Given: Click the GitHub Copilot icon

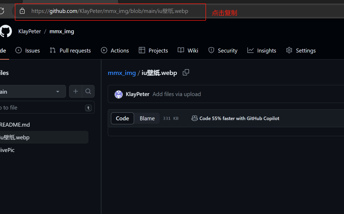Looking at the screenshot, I should (x=195, y=118).
